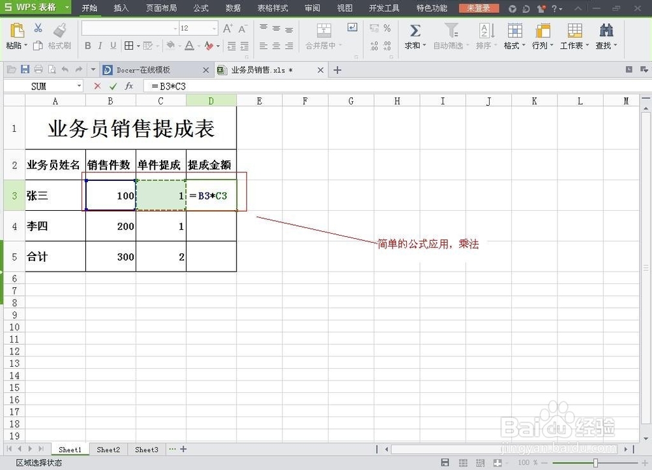
Task: Toggle italic formatting button
Action: click(100, 46)
